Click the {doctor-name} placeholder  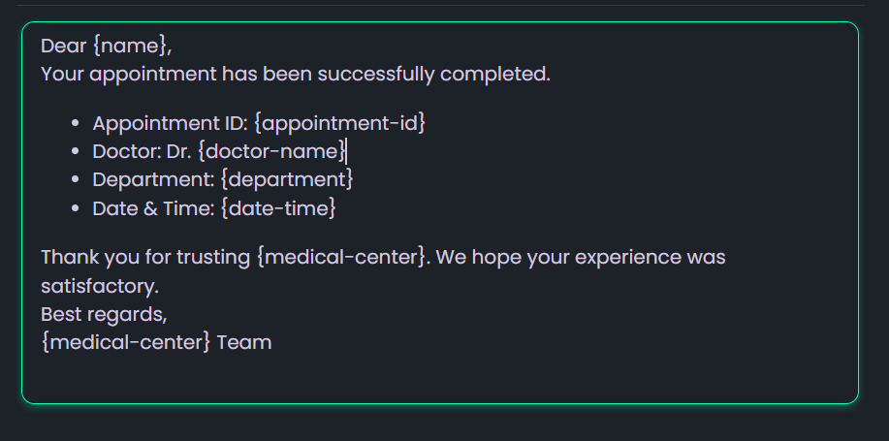coord(270,151)
